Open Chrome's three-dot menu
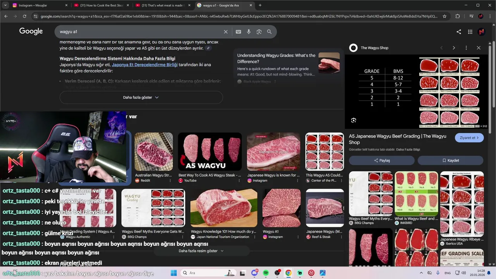Image resolution: width=496 pixels, height=279 pixels. (490, 16)
